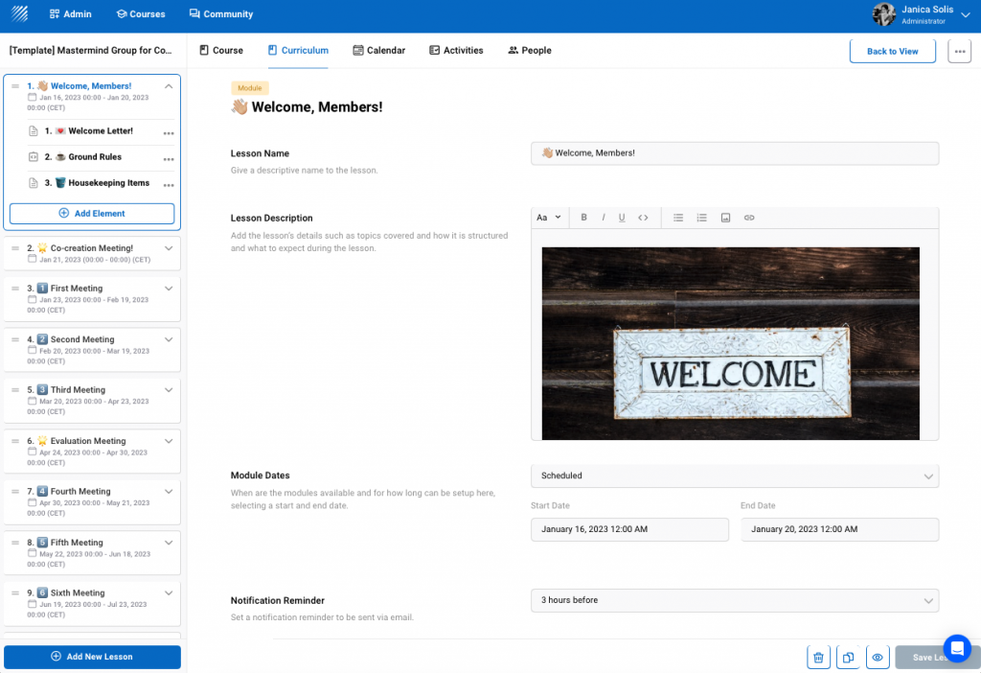Image resolution: width=981 pixels, height=673 pixels.
Task: Click the Underline formatting icon
Action: 622,218
